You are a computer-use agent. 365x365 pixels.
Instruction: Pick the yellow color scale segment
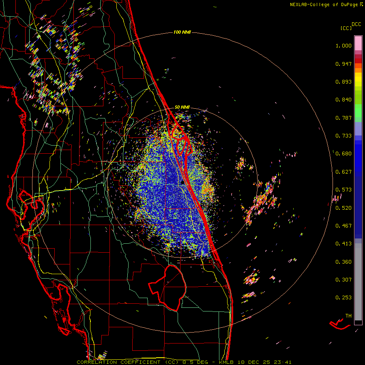tap(358, 79)
